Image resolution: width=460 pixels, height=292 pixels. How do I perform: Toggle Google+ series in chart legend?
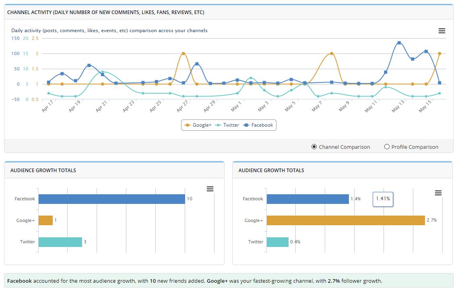tap(198, 125)
